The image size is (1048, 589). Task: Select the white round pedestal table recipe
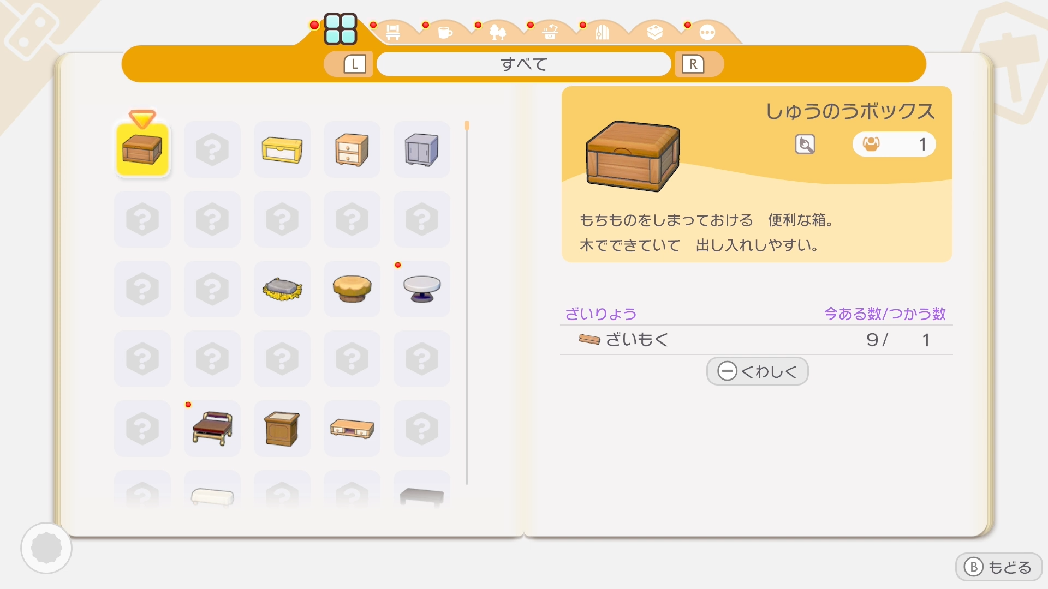pos(422,289)
